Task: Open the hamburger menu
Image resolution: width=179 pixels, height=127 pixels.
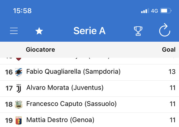Action: pyautogui.click(x=14, y=31)
